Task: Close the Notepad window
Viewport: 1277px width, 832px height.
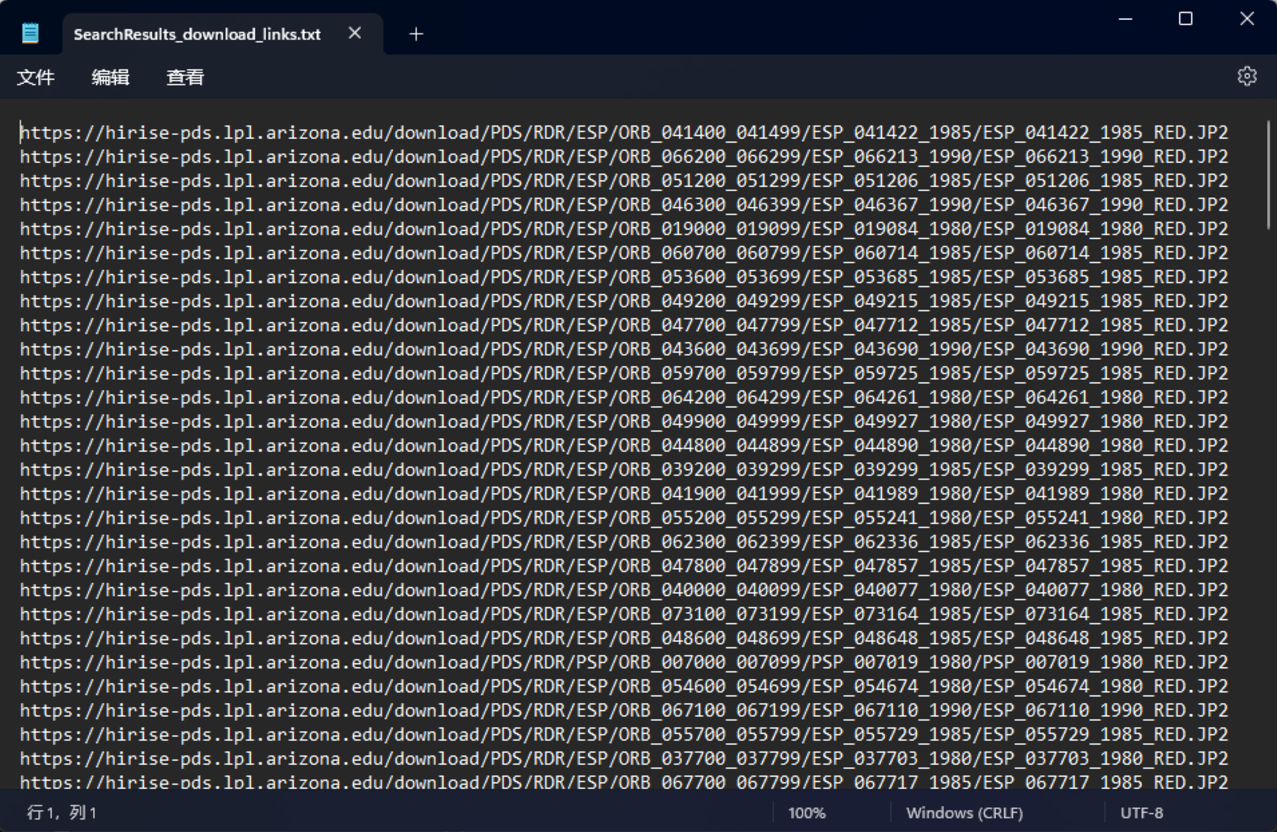Action: pos(1246,19)
